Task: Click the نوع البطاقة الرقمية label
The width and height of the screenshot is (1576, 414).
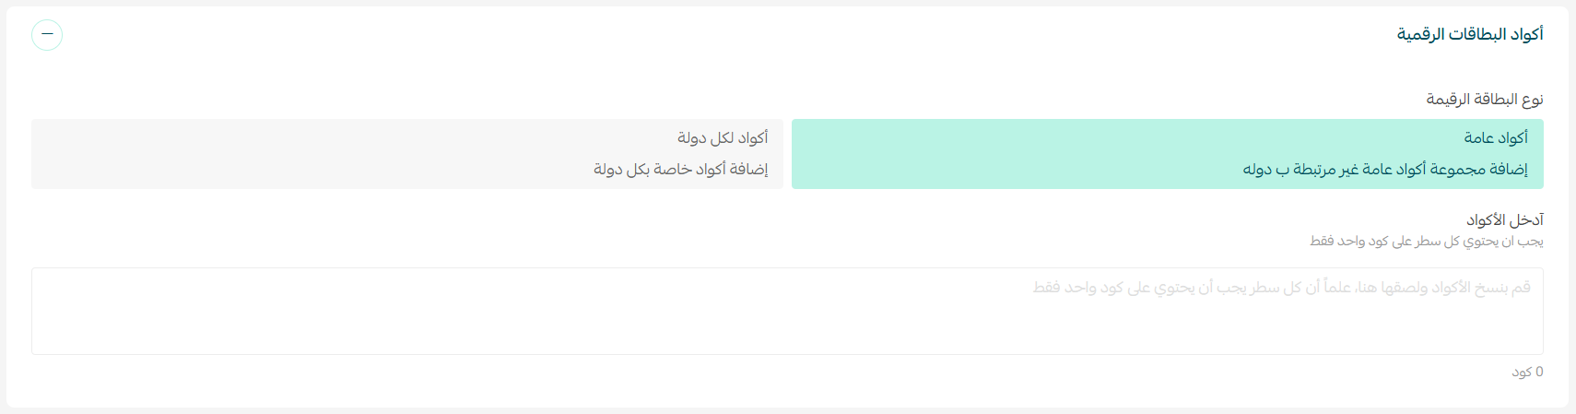Action: click(1484, 100)
